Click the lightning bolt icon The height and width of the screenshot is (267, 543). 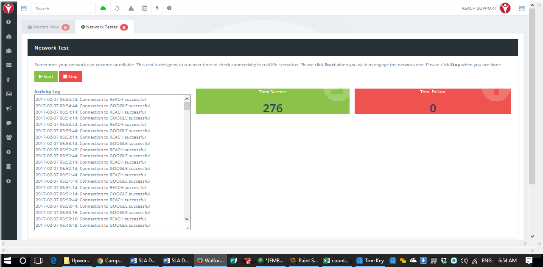(x=157, y=8)
